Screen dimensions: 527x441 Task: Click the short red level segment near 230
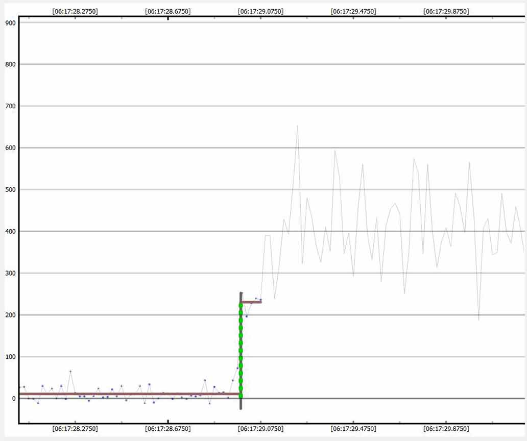point(251,302)
